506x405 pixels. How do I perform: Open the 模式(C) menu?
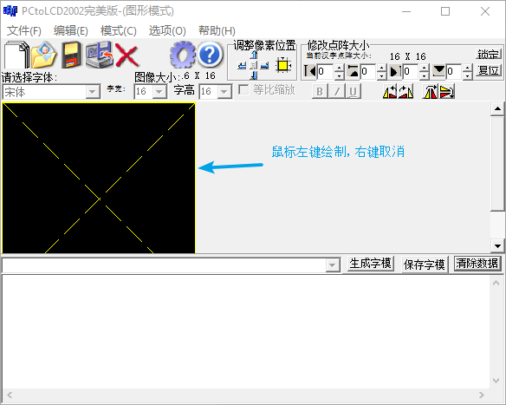tap(119, 30)
